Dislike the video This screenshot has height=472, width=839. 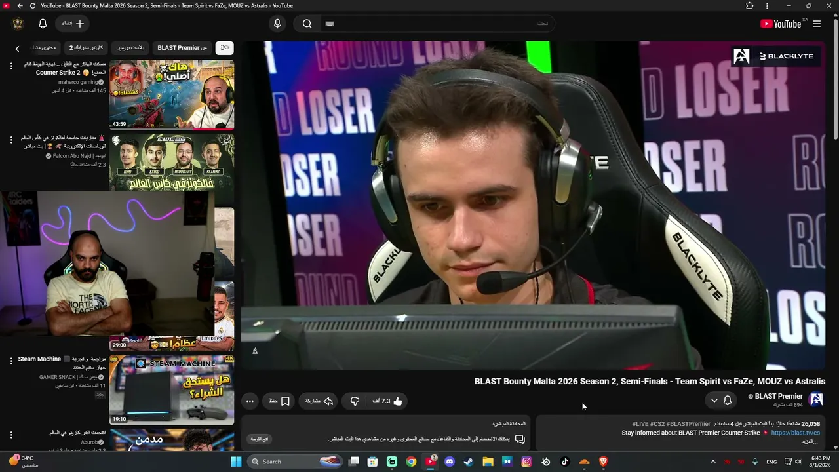pos(355,401)
